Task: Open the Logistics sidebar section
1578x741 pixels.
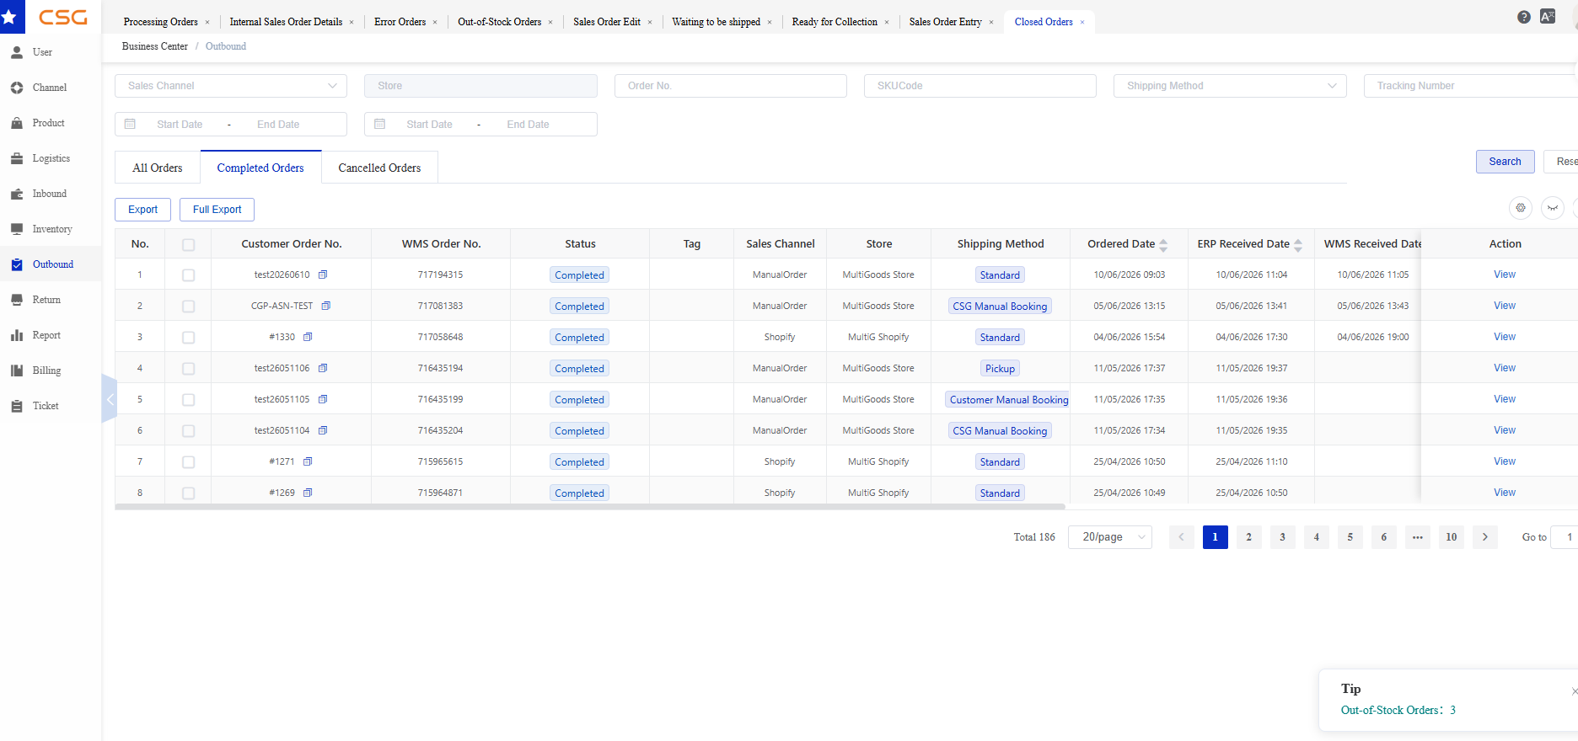Action: 51,158
